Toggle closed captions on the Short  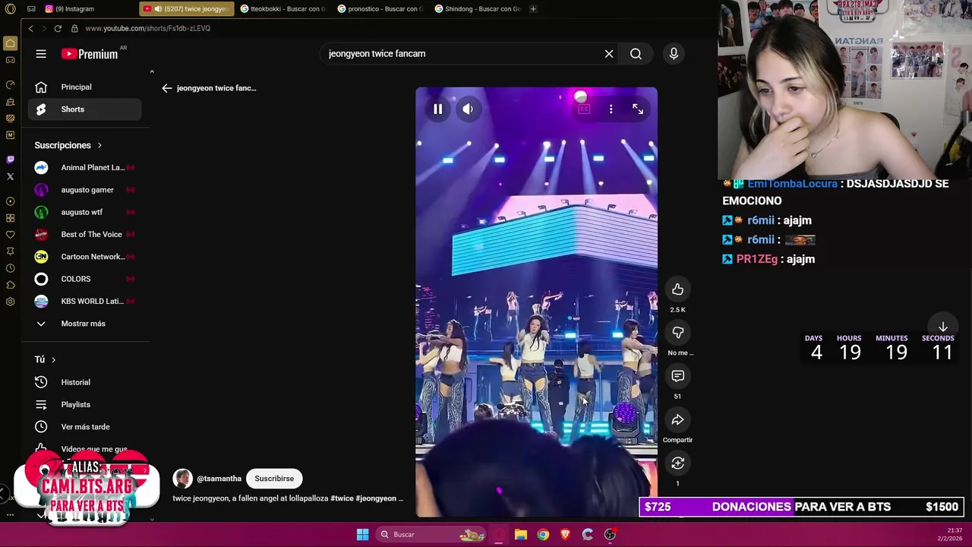coord(583,109)
